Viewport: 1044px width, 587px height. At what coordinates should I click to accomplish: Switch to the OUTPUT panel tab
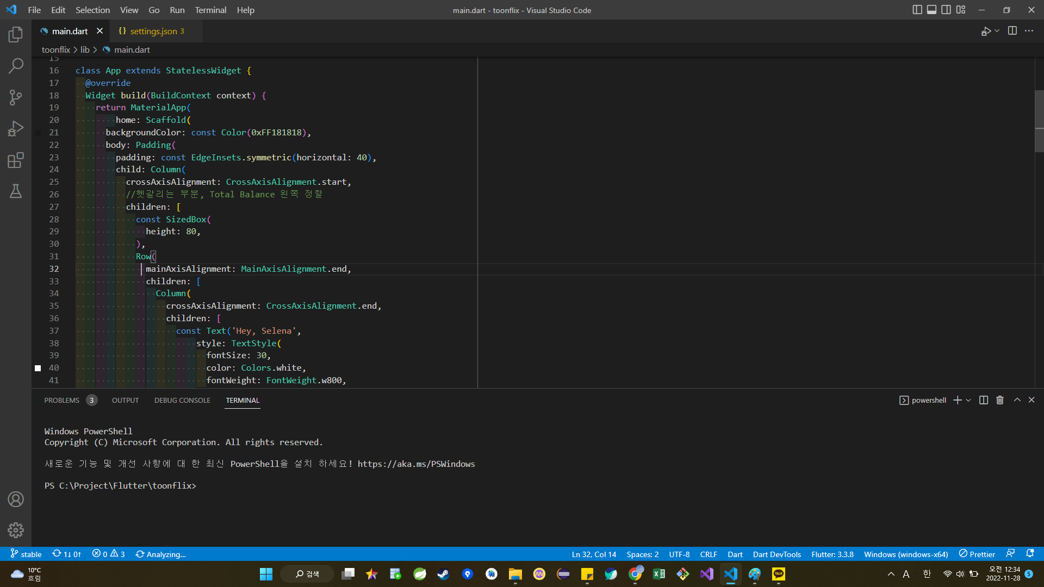click(x=125, y=400)
